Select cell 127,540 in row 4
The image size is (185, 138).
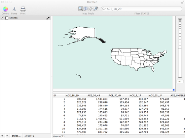[143, 109]
